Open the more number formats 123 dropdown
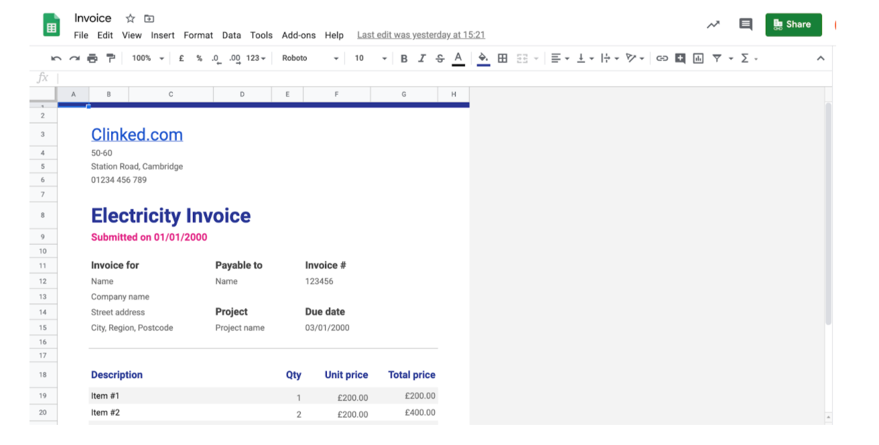 coord(256,58)
